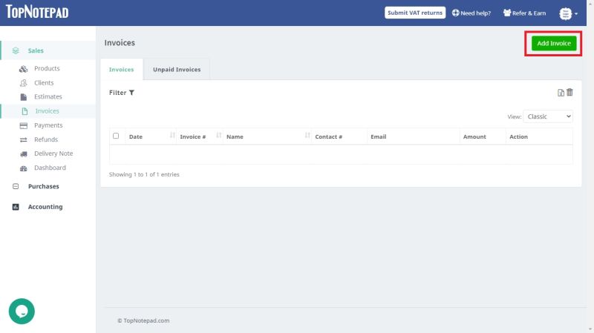Click the Dashboard gauge icon
The width and height of the screenshot is (594, 333).
point(24,168)
